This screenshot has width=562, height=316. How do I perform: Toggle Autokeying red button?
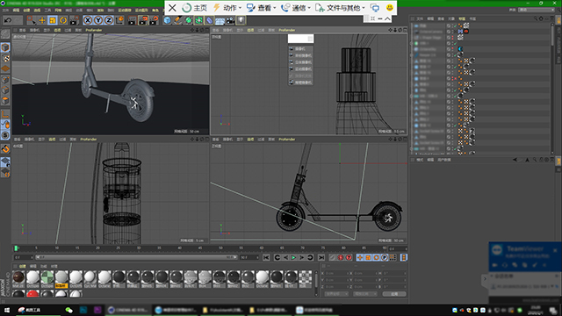click(341, 257)
